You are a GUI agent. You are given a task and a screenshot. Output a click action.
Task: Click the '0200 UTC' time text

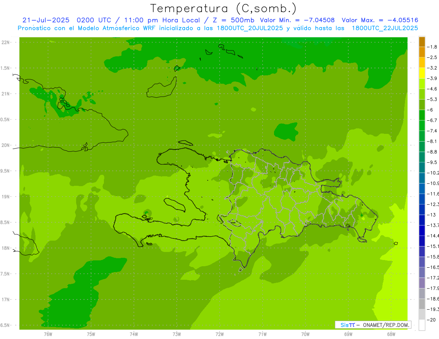tap(94, 20)
